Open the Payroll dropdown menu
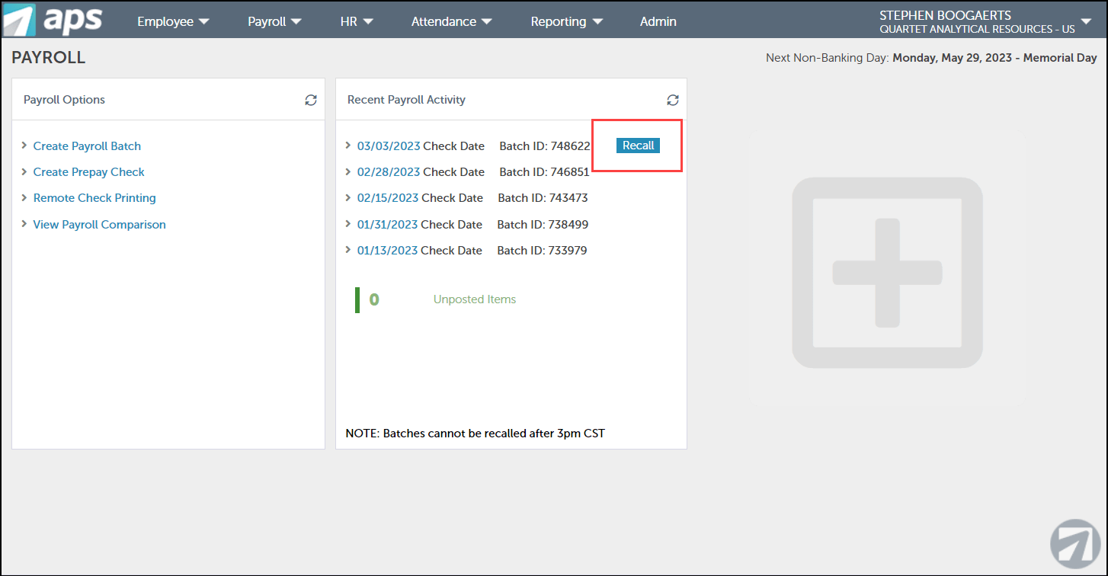 pyautogui.click(x=274, y=21)
